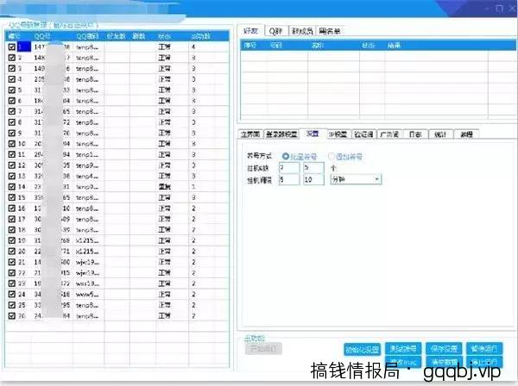
Task: Select account row number 12
Action: (22, 165)
